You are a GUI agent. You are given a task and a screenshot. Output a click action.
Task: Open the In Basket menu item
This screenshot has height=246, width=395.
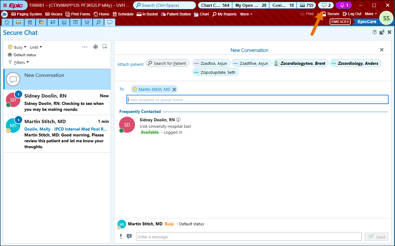tap(147, 14)
